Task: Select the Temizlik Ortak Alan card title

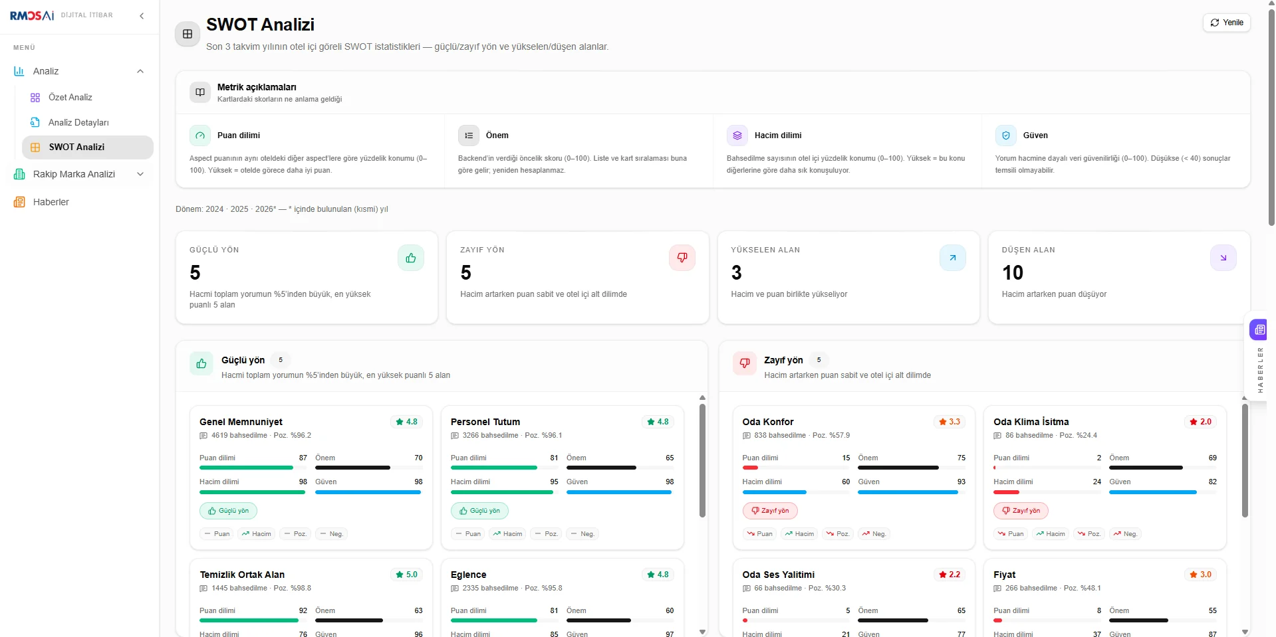Action: tap(242, 575)
